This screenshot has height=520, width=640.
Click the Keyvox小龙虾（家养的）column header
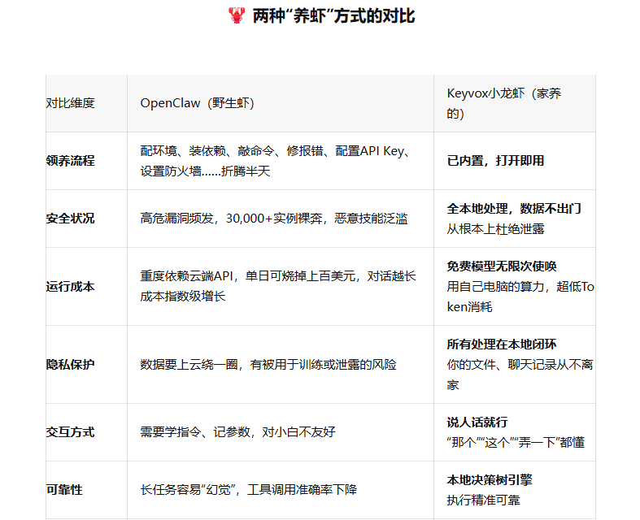(x=503, y=103)
